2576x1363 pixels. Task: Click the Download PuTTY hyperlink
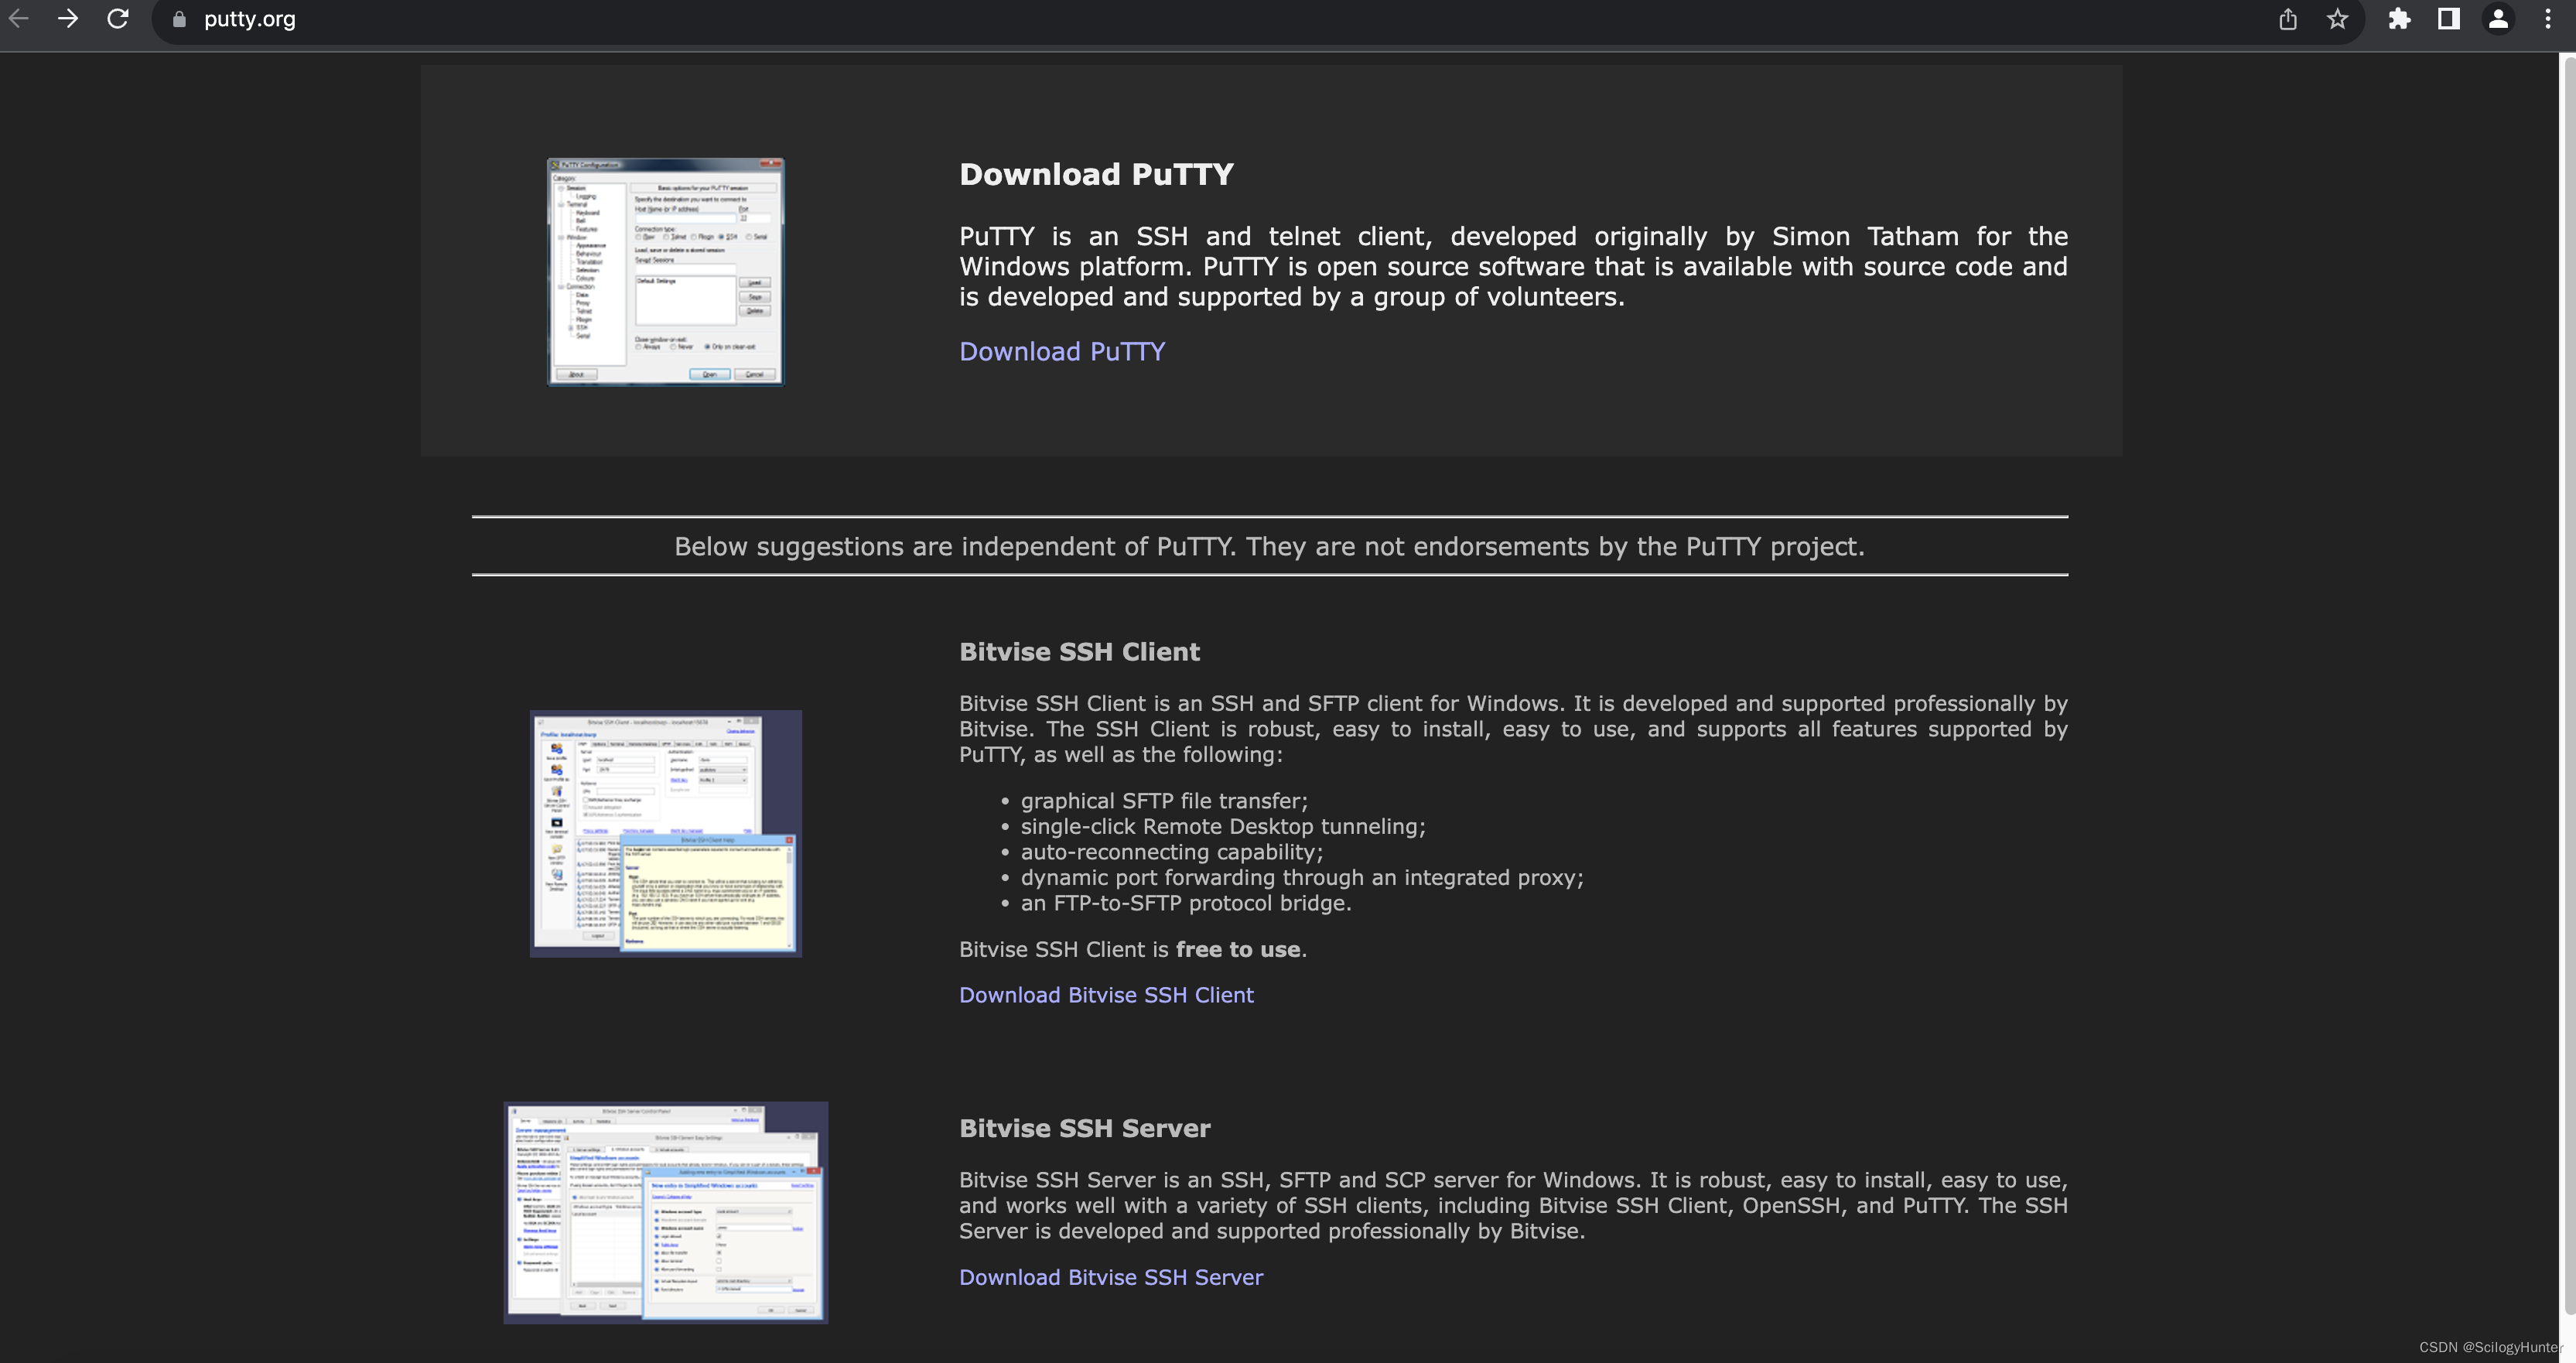pos(1061,351)
